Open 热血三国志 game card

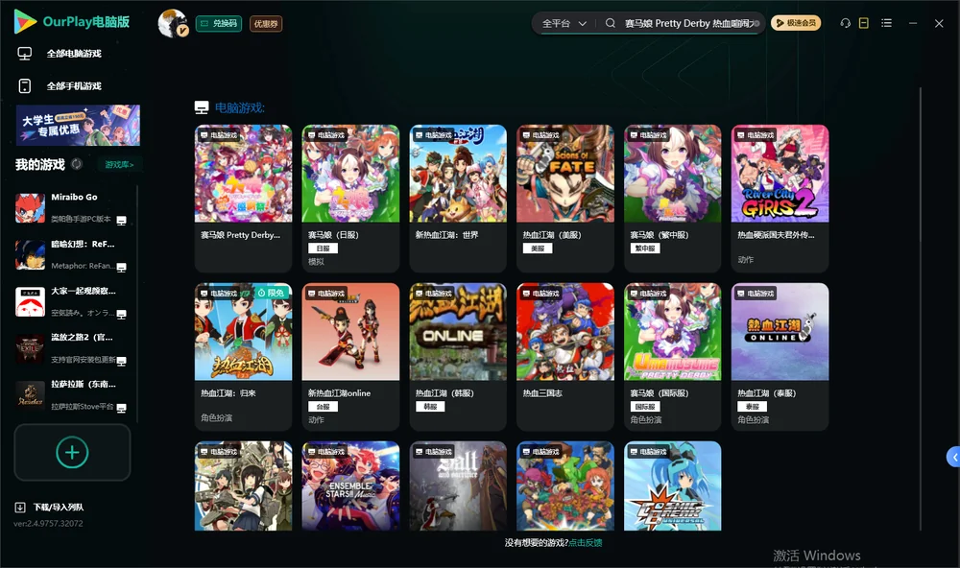click(565, 357)
